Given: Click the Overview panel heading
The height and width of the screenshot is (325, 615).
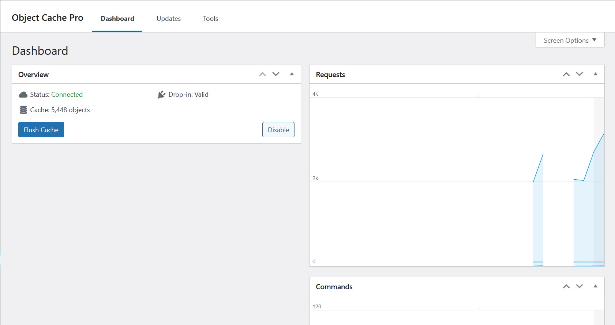Looking at the screenshot, I should click(x=33, y=74).
